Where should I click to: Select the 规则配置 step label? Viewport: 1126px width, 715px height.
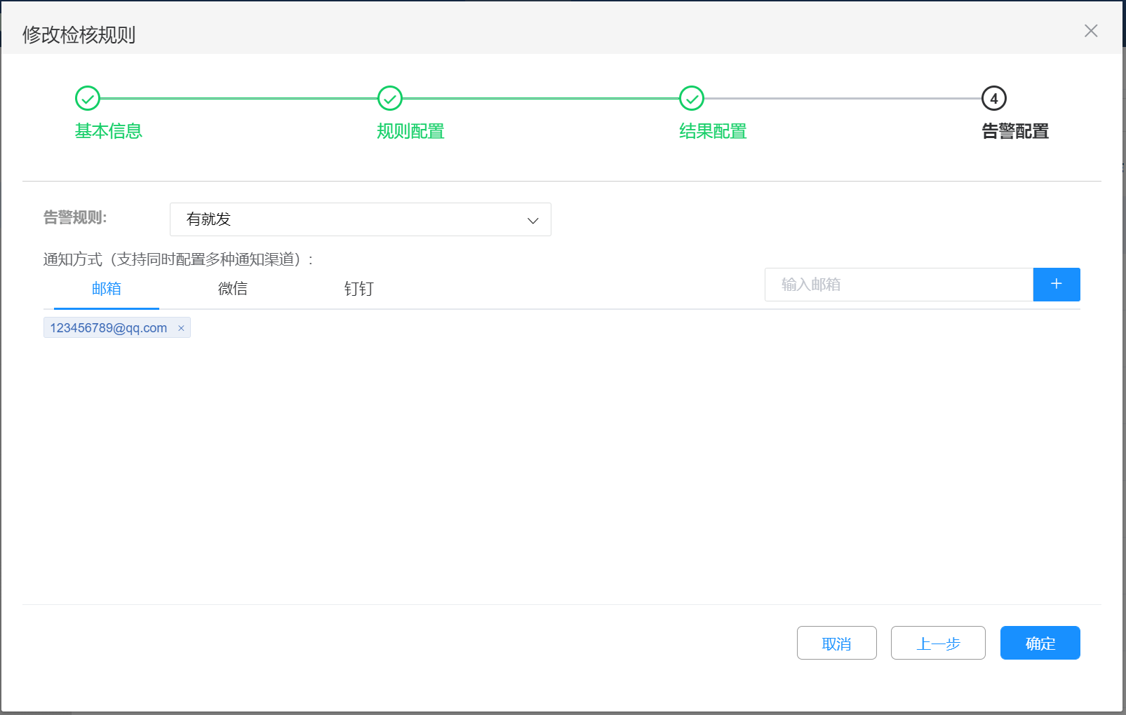410,131
